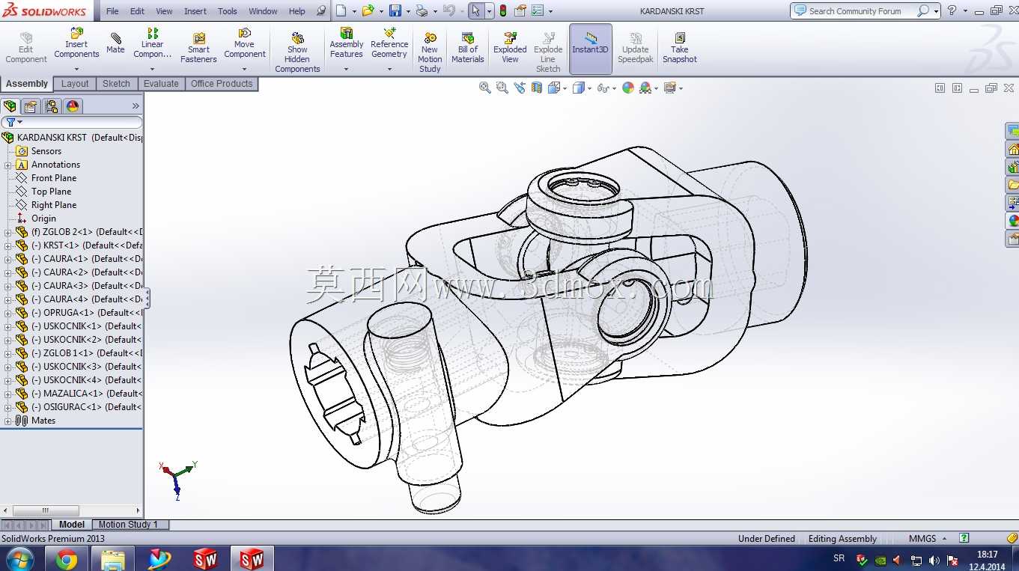
Task: Expand the FeatureManager panel with double chevron
Action: pos(136,106)
